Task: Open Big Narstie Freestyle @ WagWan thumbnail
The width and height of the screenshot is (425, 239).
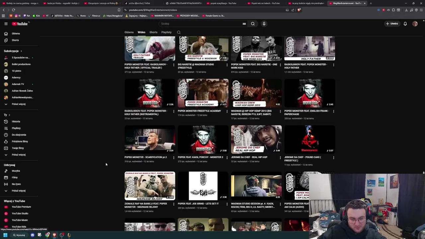Action: [203, 48]
